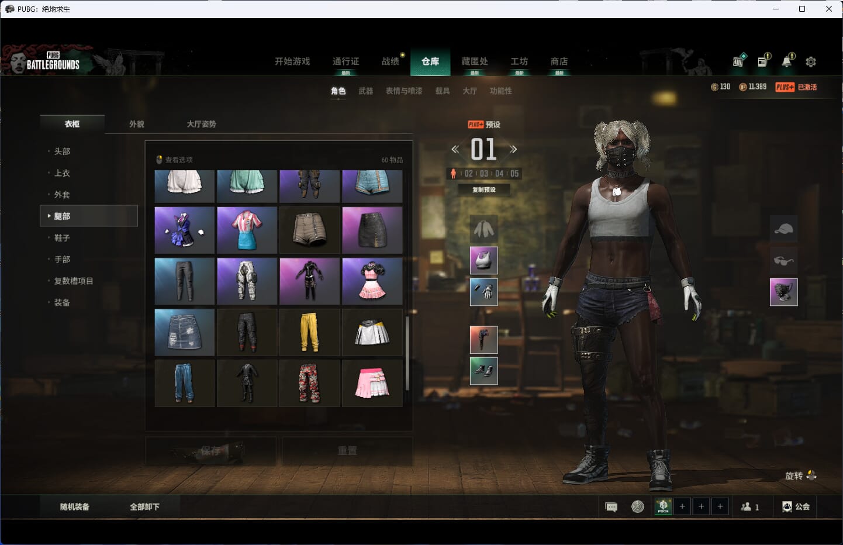This screenshot has height=545, width=843.
Task: Switch to 功能性 sub-tab
Action: click(500, 91)
